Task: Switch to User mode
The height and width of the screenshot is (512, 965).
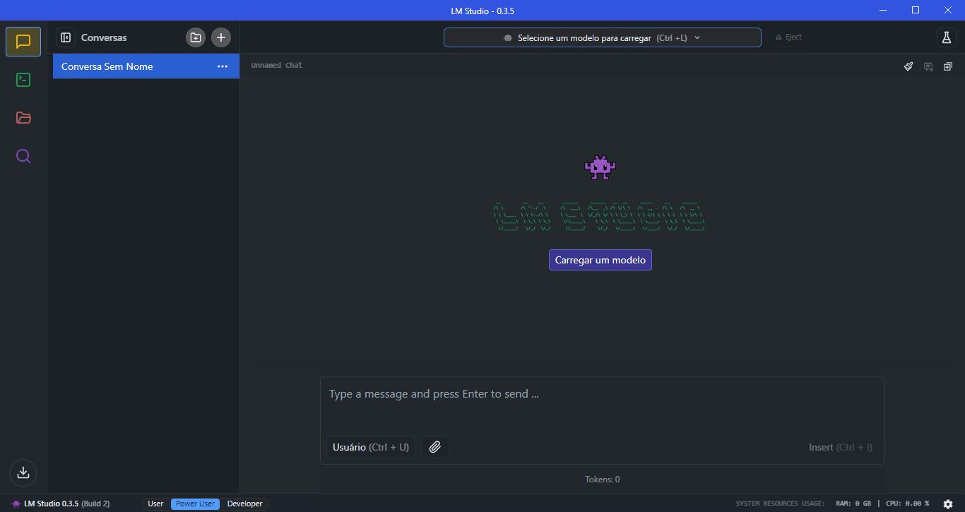Action: [x=155, y=504]
